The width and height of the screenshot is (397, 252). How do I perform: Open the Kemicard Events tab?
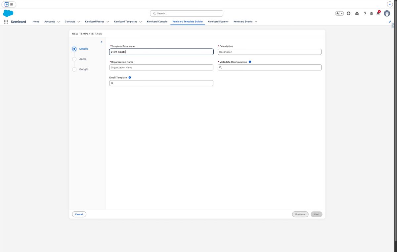click(x=243, y=22)
